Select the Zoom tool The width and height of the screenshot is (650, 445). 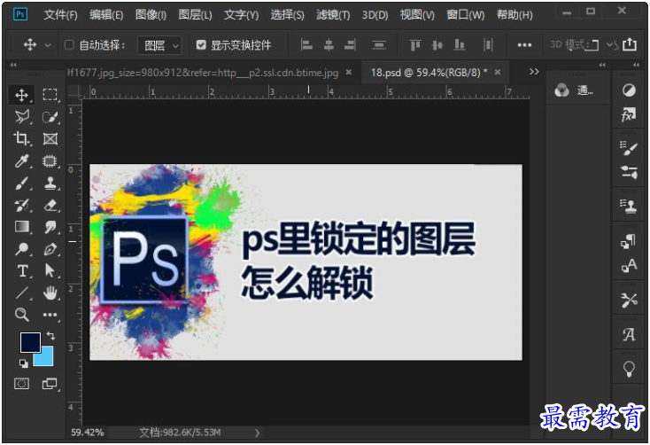tap(21, 315)
